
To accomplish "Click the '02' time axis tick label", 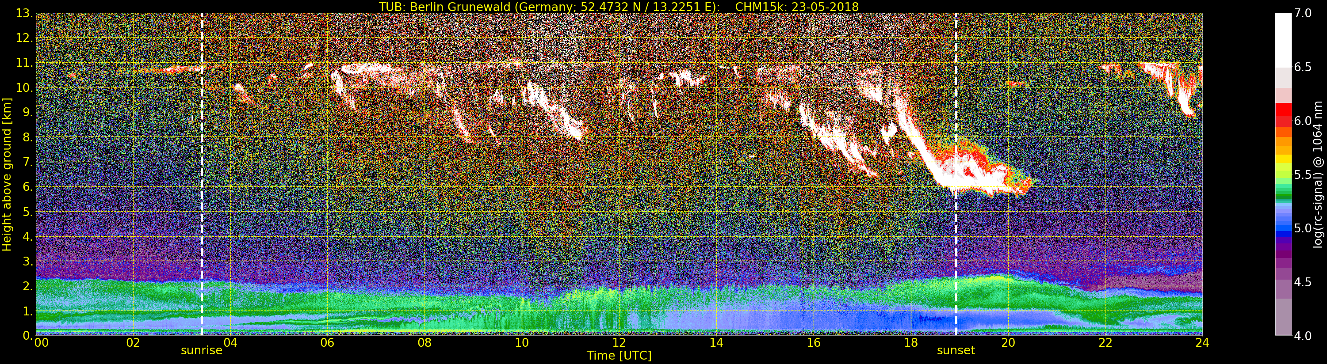I will click(133, 343).
